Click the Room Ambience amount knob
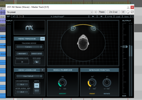This screenshot has width=142, height=100. click(62, 82)
